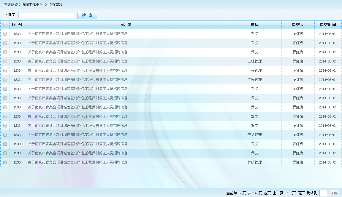Screen dimensions: 342x197
Task: Jump to 尾页 last page
Action: [301, 193]
